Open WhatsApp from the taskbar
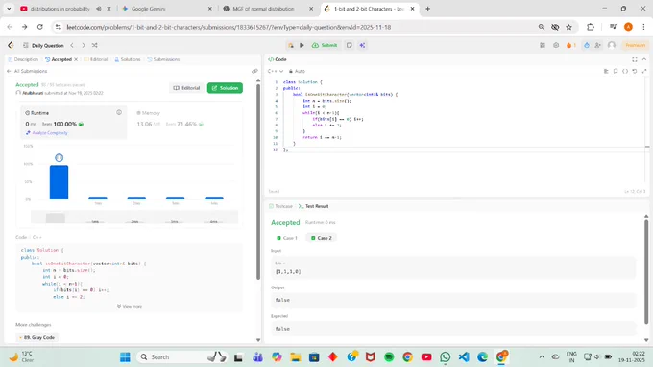This screenshot has height=367, width=653. [x=446, y=357]
